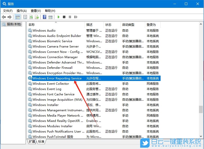204x149 pixels.
Task: Click the Refresh icon
Action: pyautogui.click(x=31, y=17)
